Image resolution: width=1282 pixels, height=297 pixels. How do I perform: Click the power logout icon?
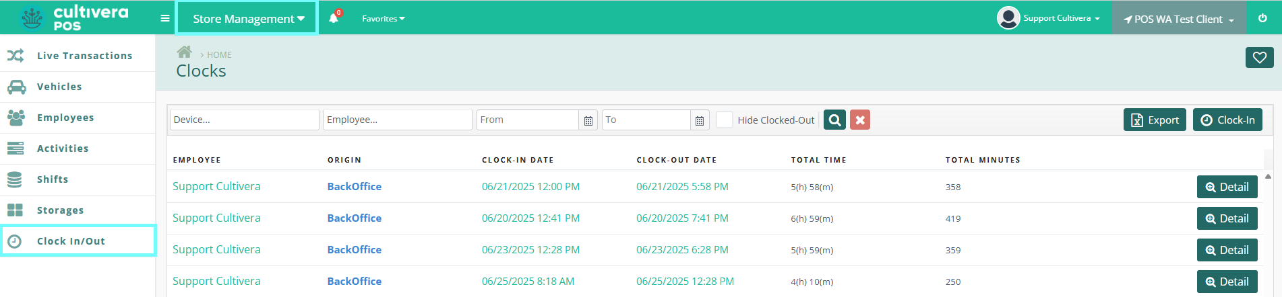[x=1262, y=18]
